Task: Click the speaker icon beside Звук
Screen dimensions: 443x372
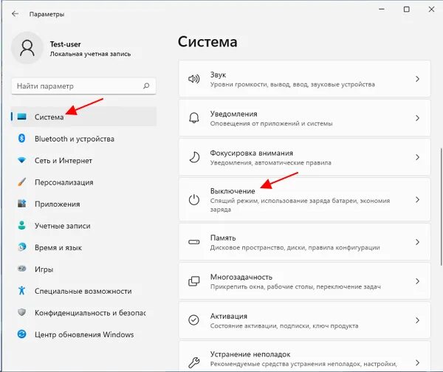Action: click(193, 79)
